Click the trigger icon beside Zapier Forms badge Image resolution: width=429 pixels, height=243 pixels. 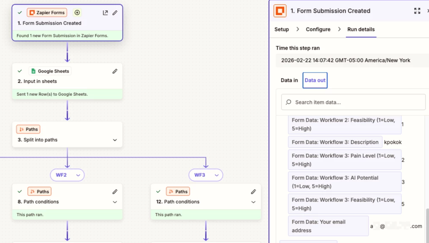[x=77, y=13]
